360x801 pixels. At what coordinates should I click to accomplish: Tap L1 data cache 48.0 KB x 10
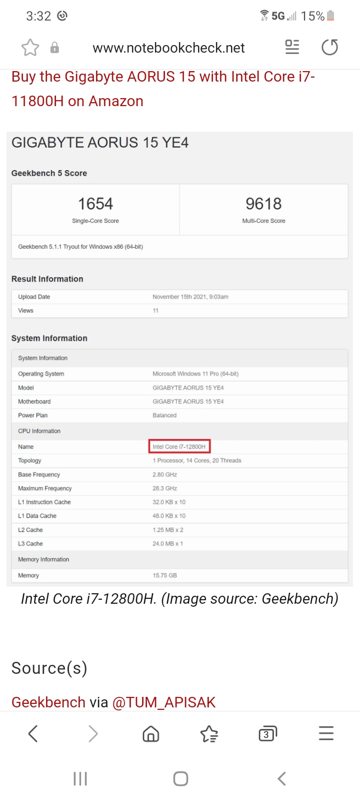[x=169, y=516]
